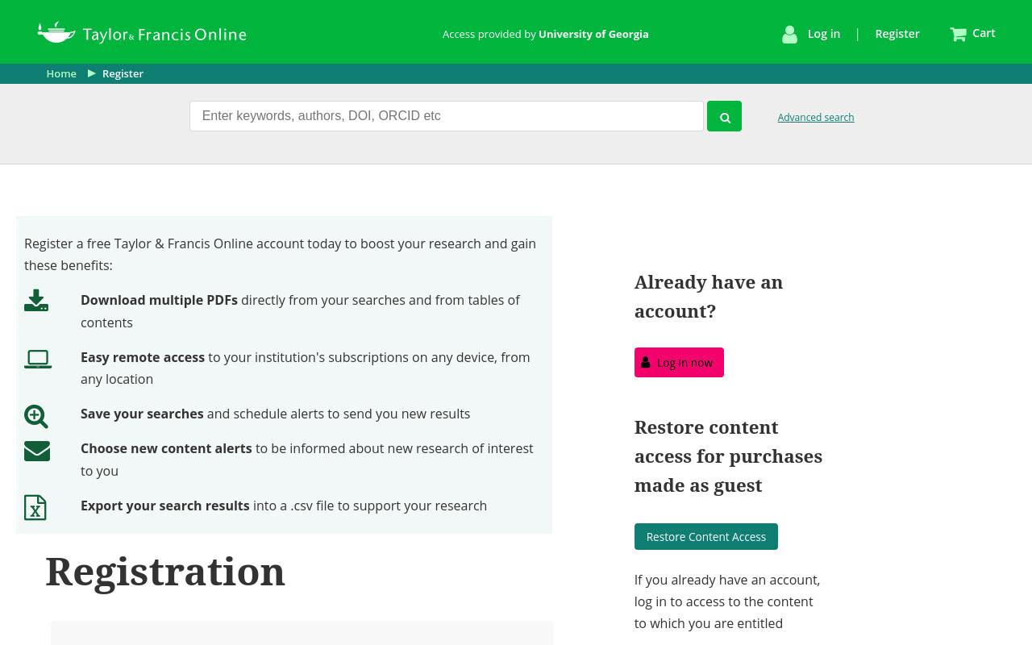The width and height of the screenshot is (1032, 645).
Task: Click the 'Choose new content alerts' benefit text
Action: point(307,460)
